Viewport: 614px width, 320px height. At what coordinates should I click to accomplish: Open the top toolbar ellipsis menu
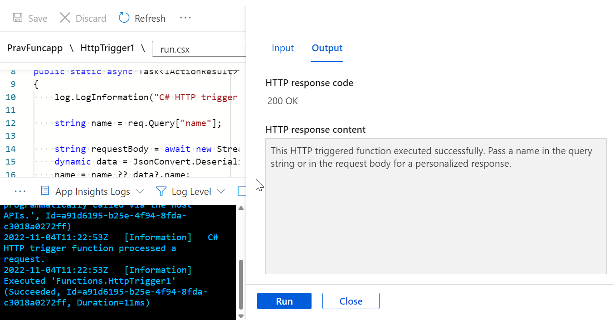pos(185,18)
